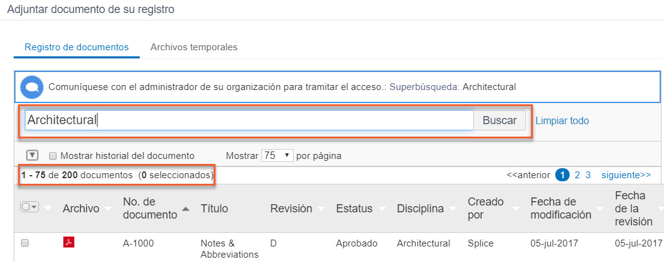This screenshot has height=262, width=664.
Task: Select the Registro de documentos tab
Action: point(76,47)
